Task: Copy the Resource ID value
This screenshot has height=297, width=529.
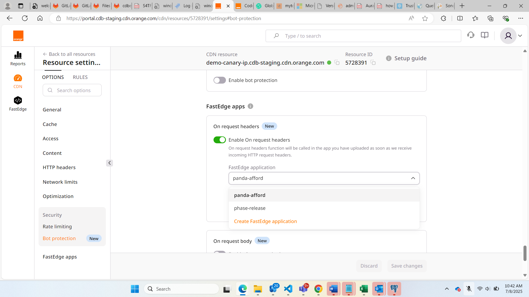Action: point(373,62)
